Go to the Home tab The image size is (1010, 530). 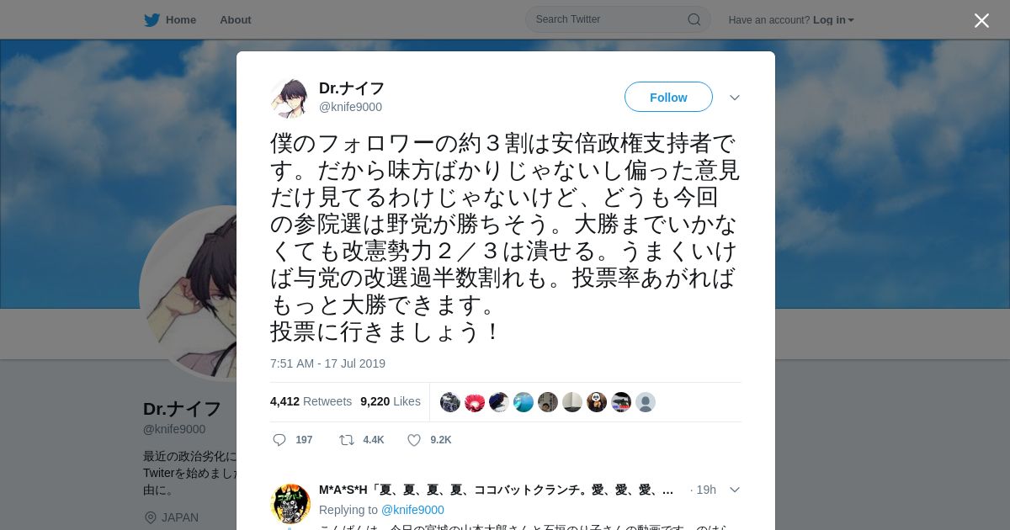pos(170,20)
